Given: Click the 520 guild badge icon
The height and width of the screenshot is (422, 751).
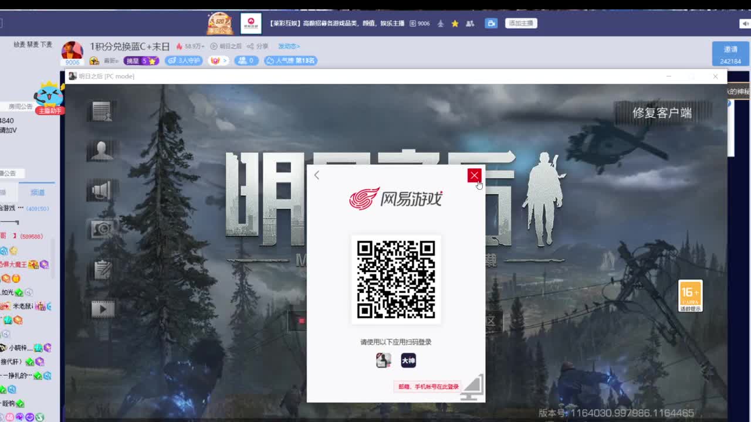Looking at the screenshot, I should 220,23.
